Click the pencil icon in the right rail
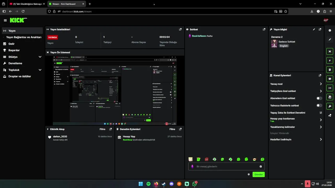The width and height of the screenshot is (335, 188). coord(330,40)
